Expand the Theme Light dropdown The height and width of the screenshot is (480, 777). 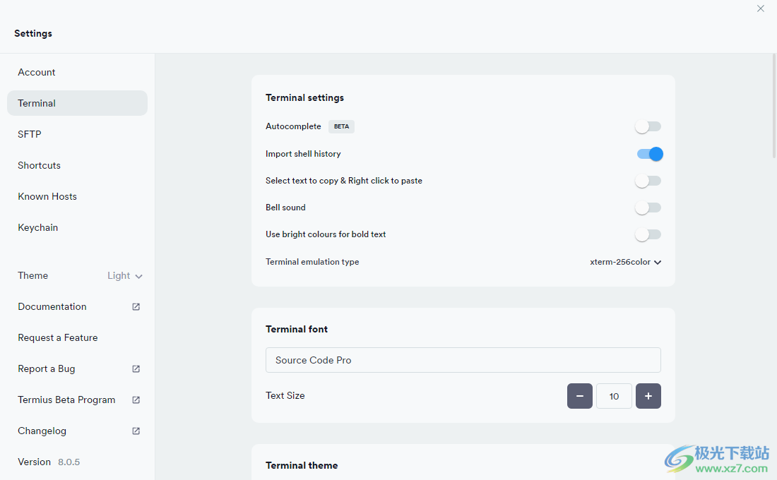click(125, 276)
